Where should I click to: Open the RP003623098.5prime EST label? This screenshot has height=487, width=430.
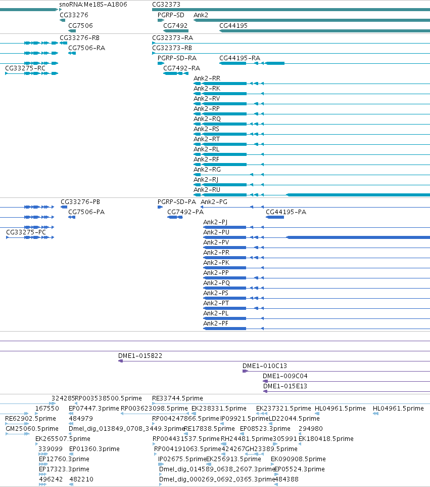(154, 409)
